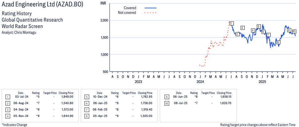Click 'World Radar Screen' text

[x=22, y=26]
